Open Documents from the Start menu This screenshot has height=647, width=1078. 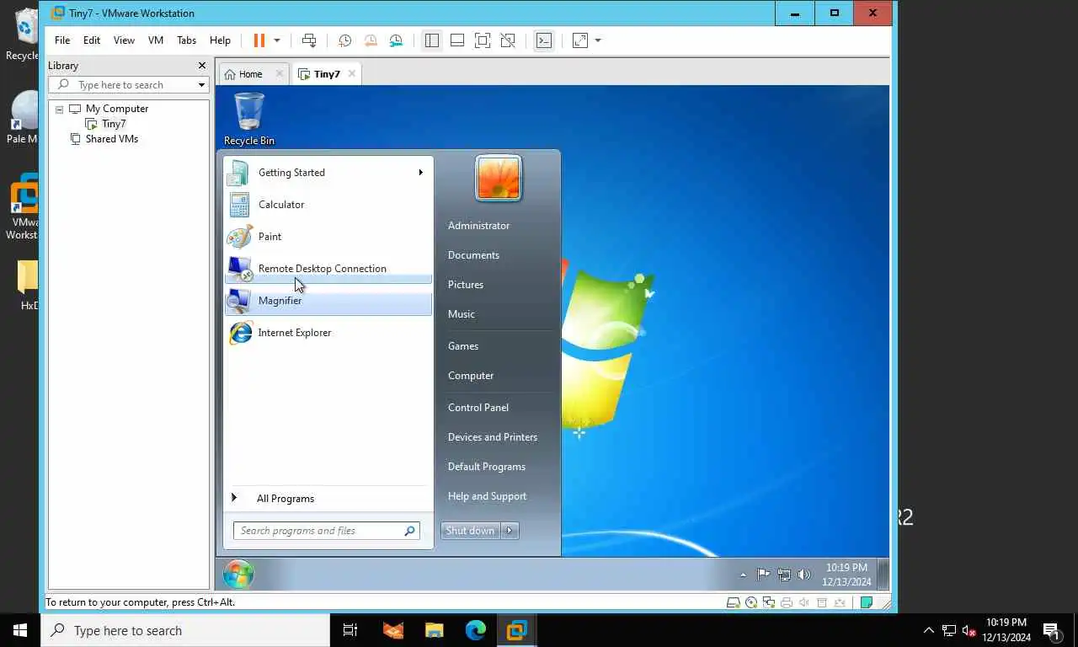473,255
